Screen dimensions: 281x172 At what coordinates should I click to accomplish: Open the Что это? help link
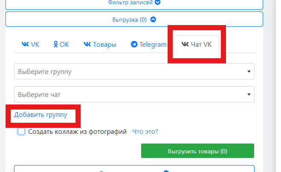145,132
